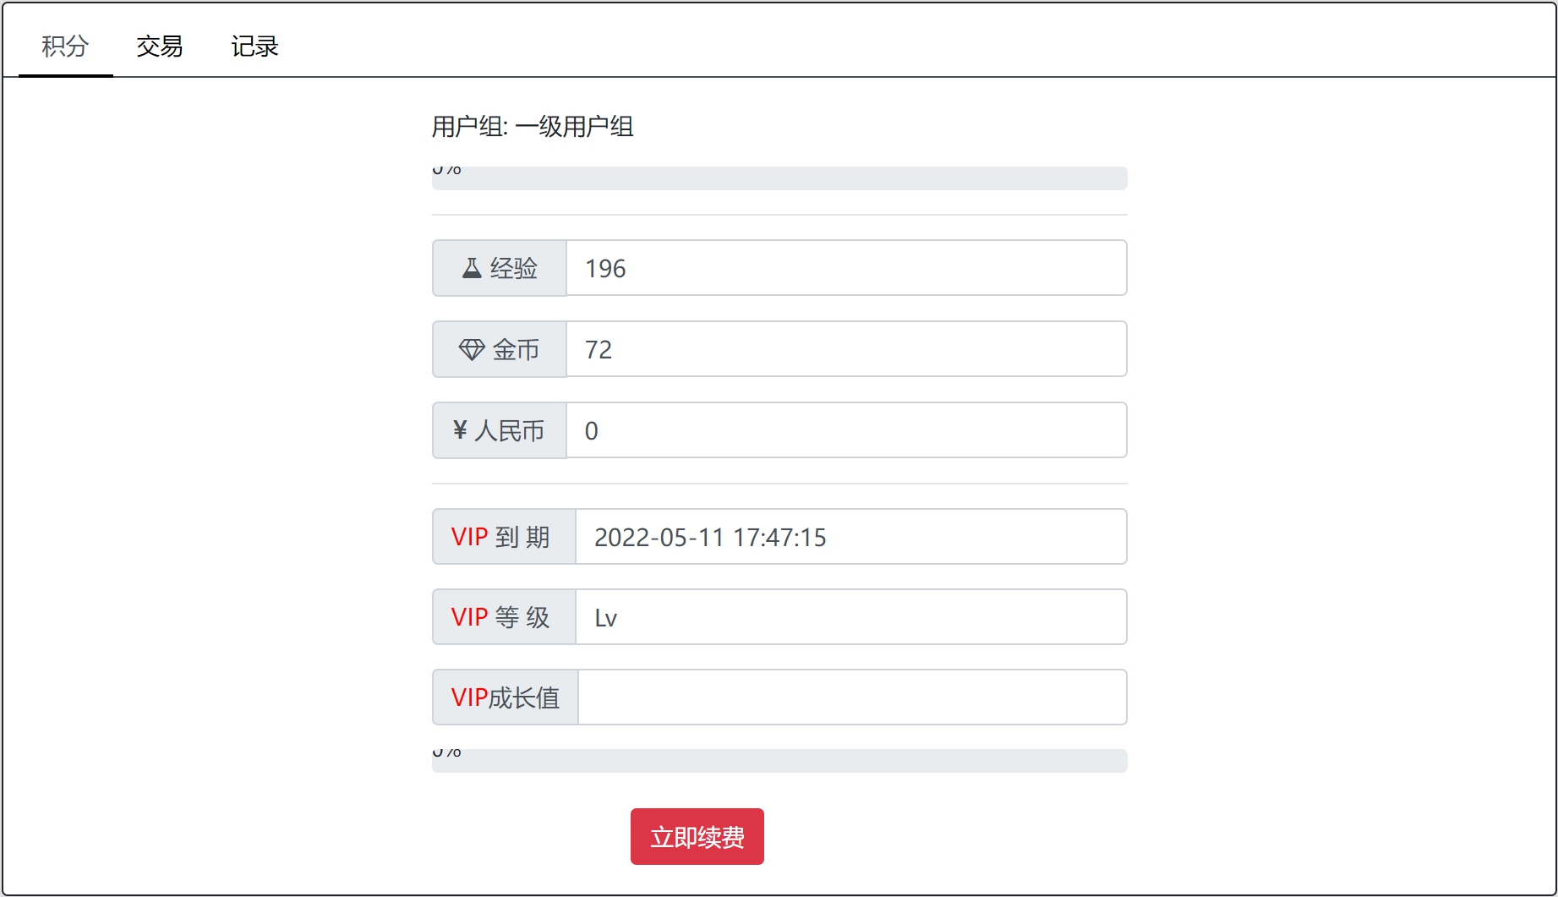Select the 金币 field showing 72
The width and height of the screenshot is (1558, 897).
pyautogui.click(x=845, y=349)
